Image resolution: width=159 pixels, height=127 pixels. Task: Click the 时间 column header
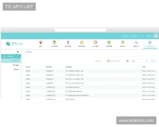144,67
